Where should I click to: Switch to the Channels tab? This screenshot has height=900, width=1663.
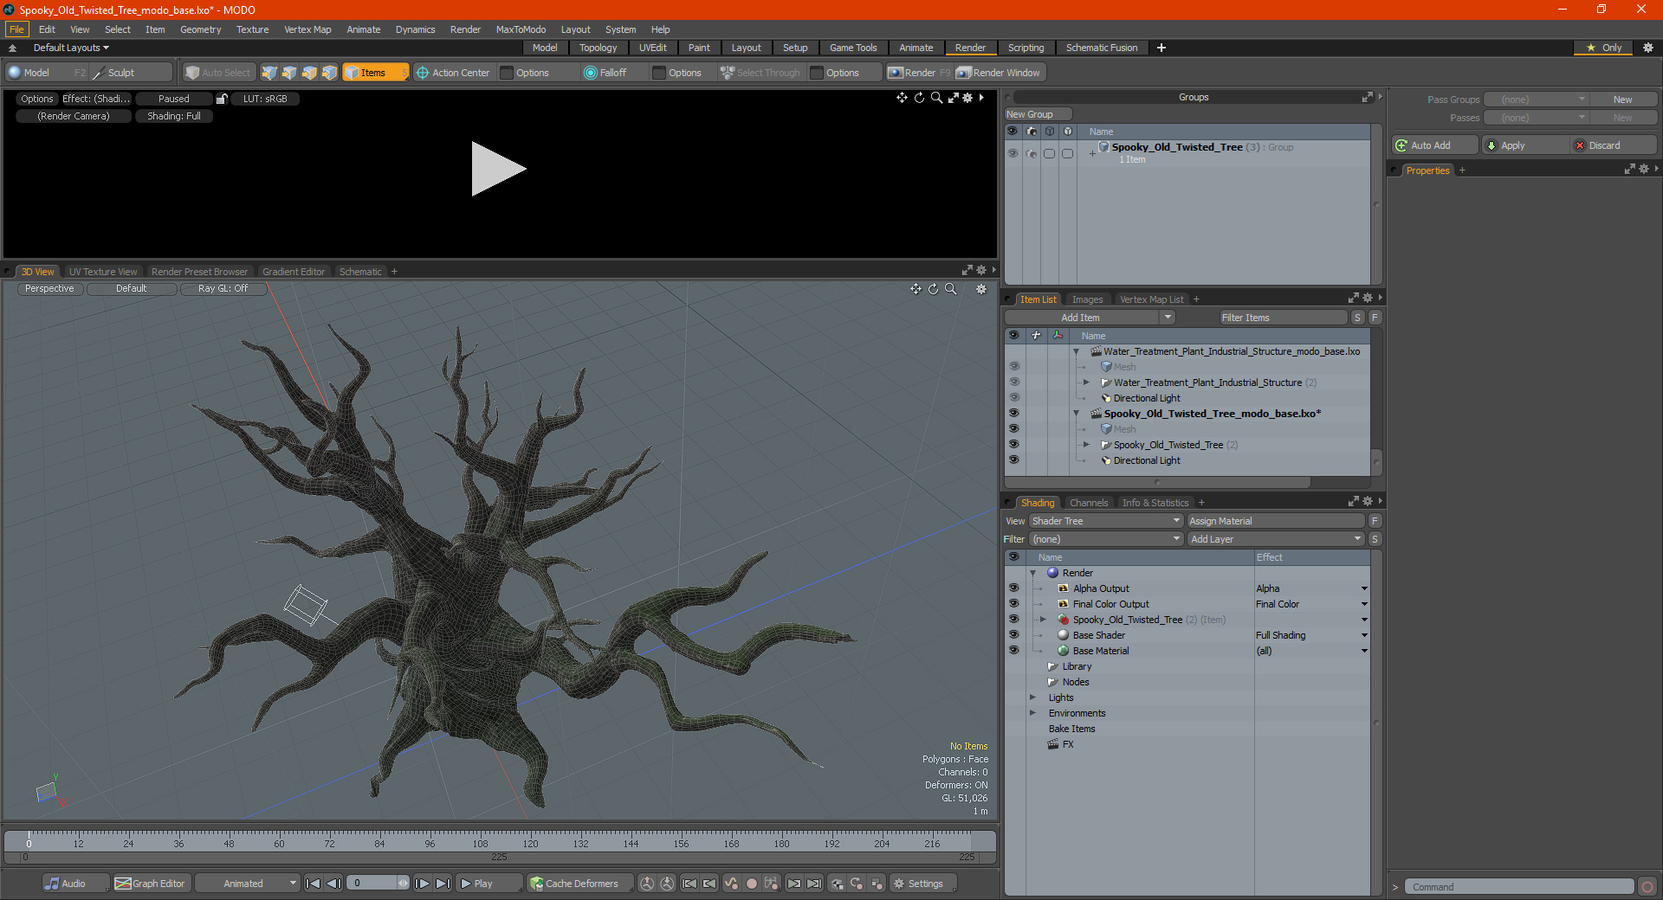point(1088,503)
